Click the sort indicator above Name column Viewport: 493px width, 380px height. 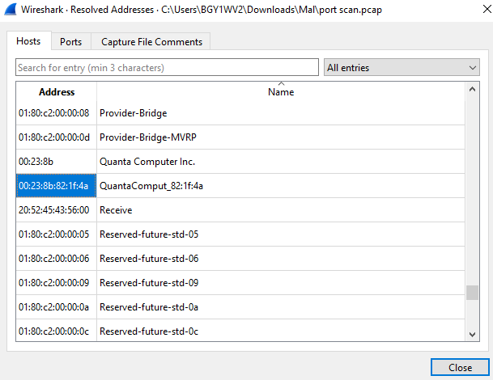(282, 83)
